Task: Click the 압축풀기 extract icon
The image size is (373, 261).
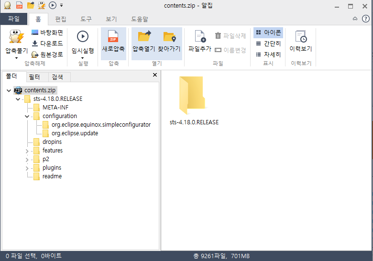Action: point(17,37)
